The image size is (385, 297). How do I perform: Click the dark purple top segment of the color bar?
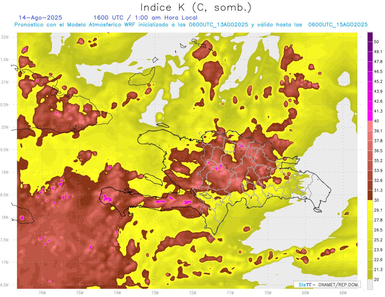[x=370, y=37]
